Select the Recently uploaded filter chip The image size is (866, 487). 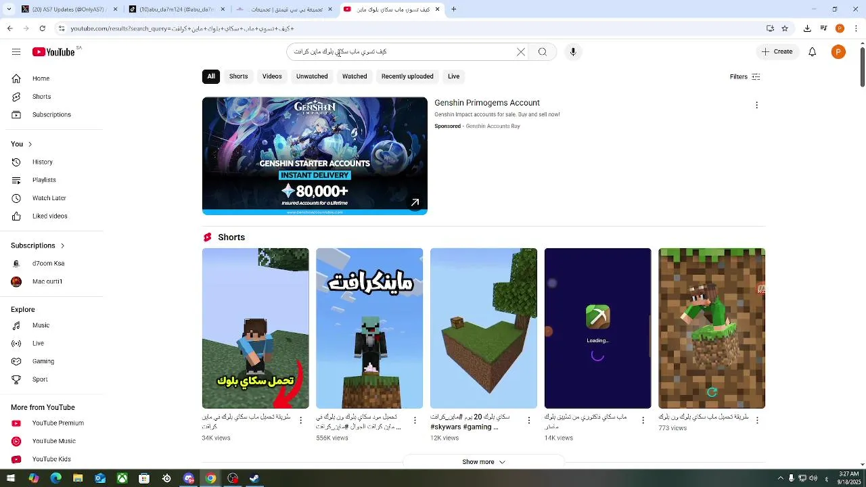[407, 76]
